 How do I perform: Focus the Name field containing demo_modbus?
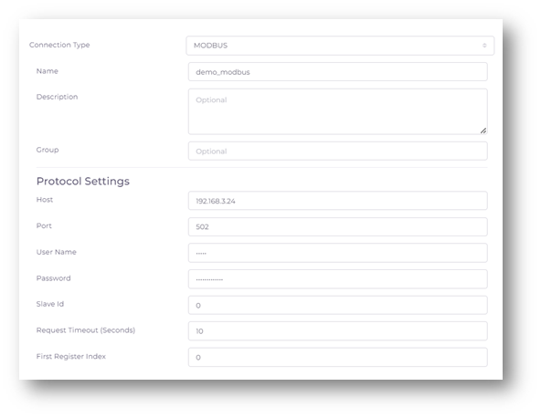(x=338, y=72)
